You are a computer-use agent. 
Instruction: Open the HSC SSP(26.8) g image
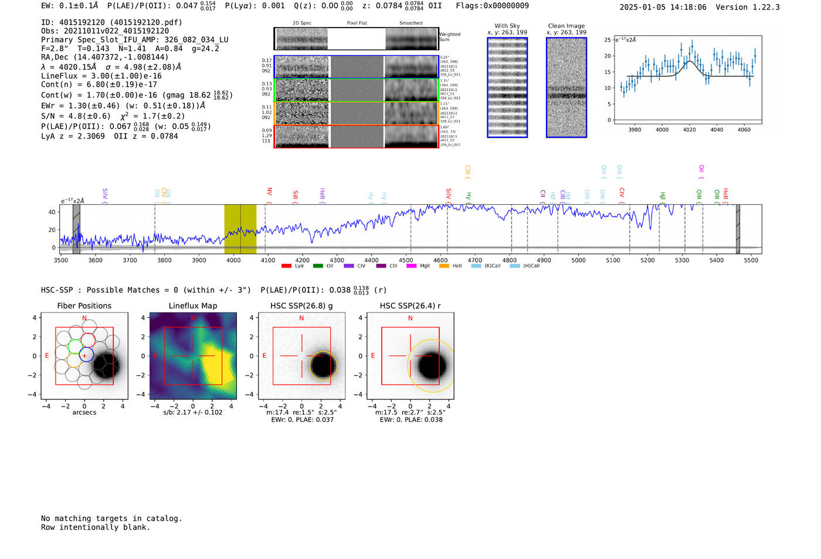(x=301, y=356)
